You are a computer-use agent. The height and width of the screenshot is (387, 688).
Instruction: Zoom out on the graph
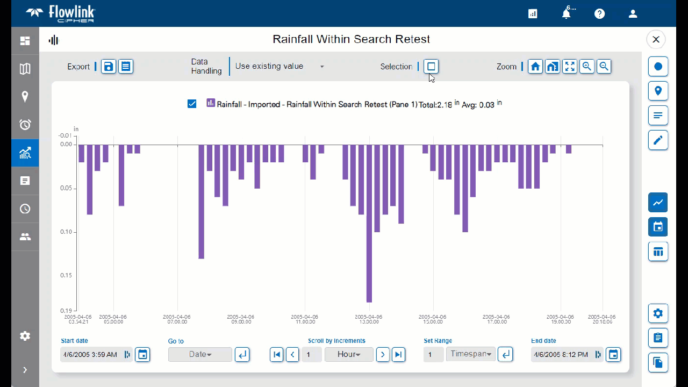(x=604, y=67)
